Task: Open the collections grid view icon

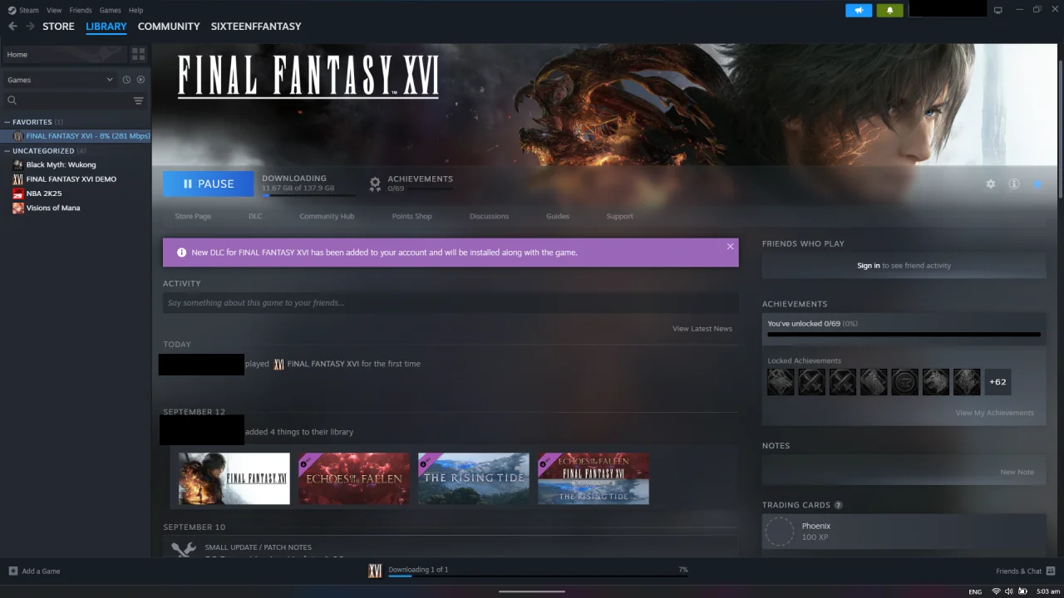Action: pyautogui.click(x=139, y=54)
